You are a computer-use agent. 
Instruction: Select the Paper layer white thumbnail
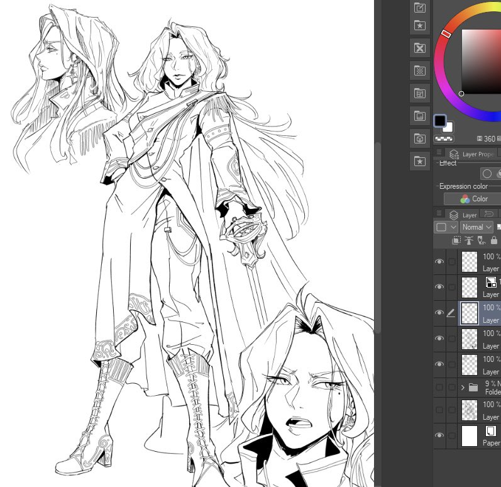pos(470,435)
